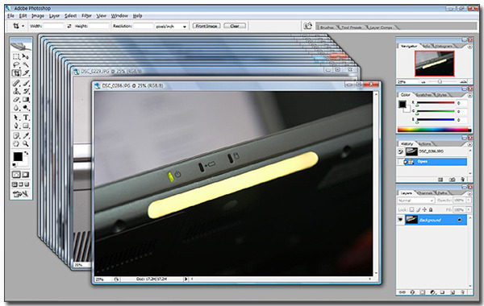This screenshot has height=306, width=484.
Task: Toggle Quick Mask mode button
Action: 26,175
